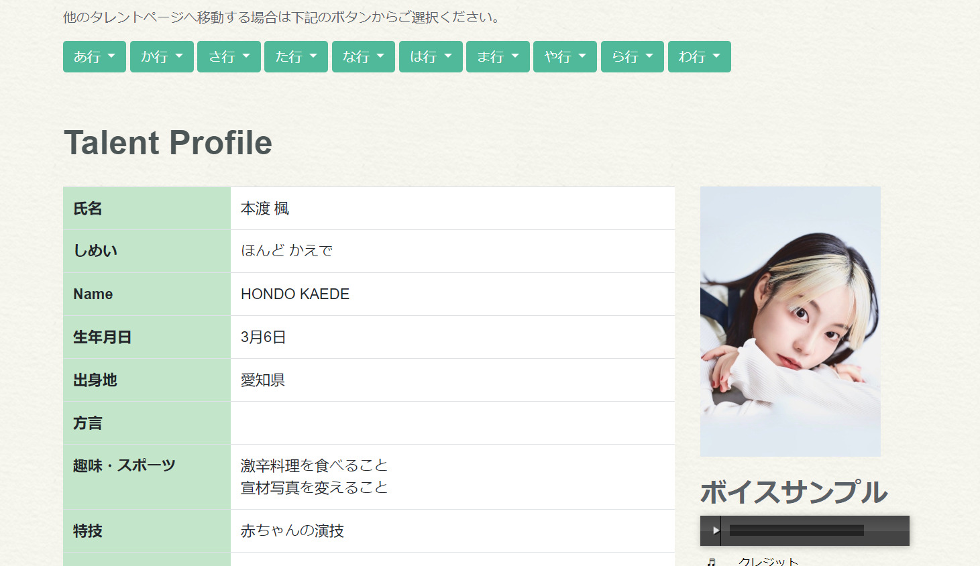Image resolution: width=980 pixels, height=566 pixels.
Task: Click the birthplace value 愛知県
Action: coord(263,380)
